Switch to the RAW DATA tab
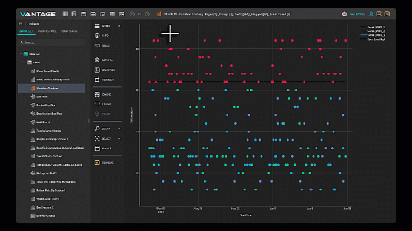The width and height of the screenshot is (412, 231). click(69, 31)
